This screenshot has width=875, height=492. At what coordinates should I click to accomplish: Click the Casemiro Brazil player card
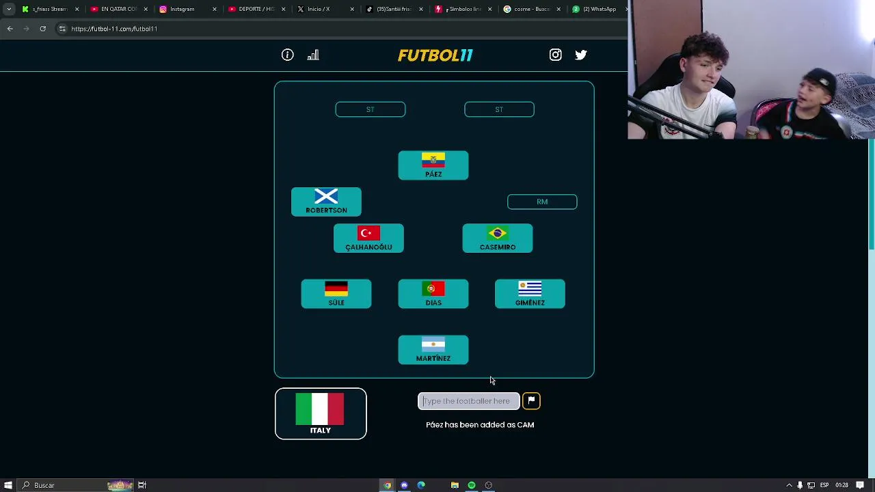tap(498, 238)
